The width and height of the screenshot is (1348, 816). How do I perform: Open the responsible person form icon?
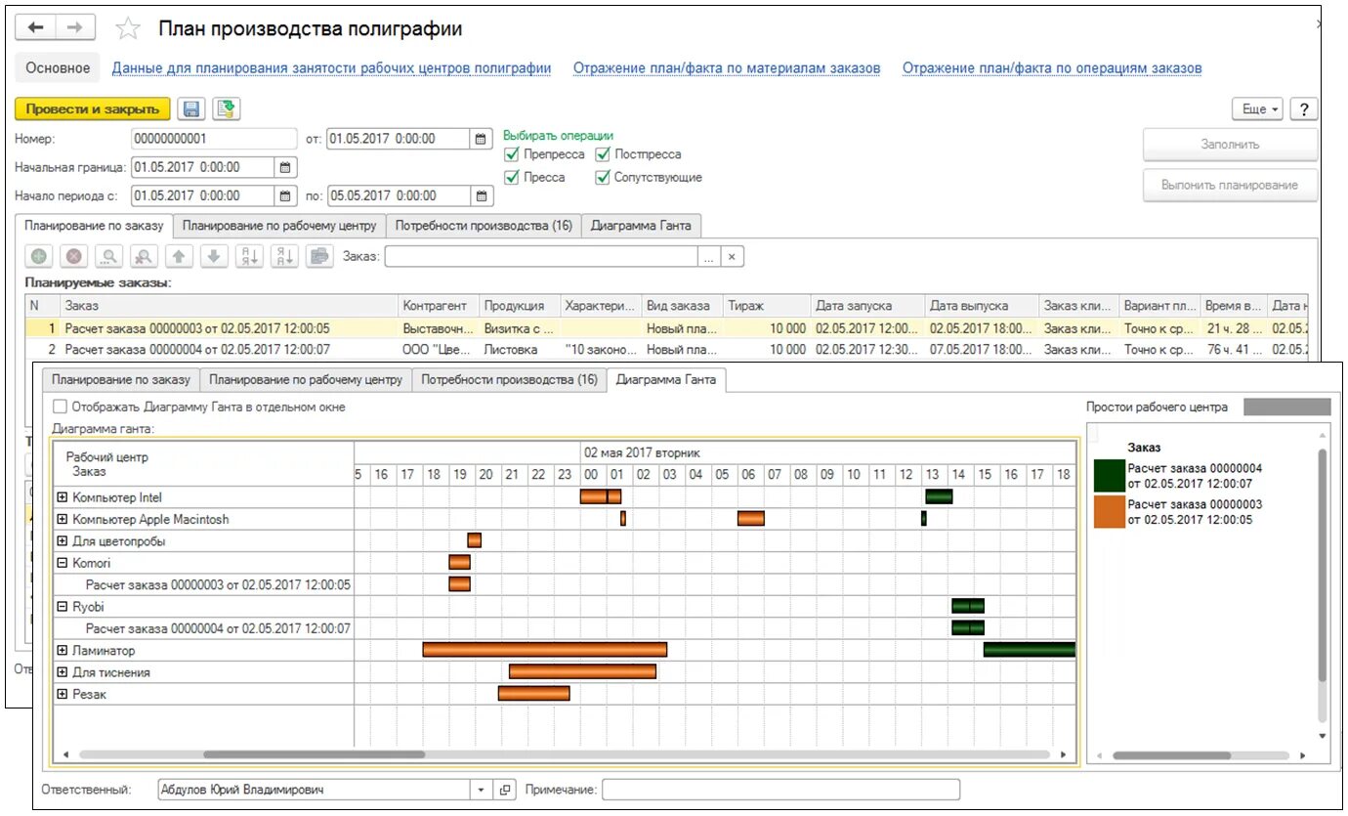505,790
